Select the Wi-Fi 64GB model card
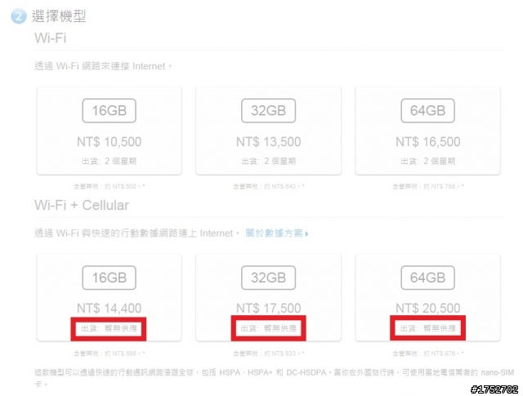 [428, 131]
